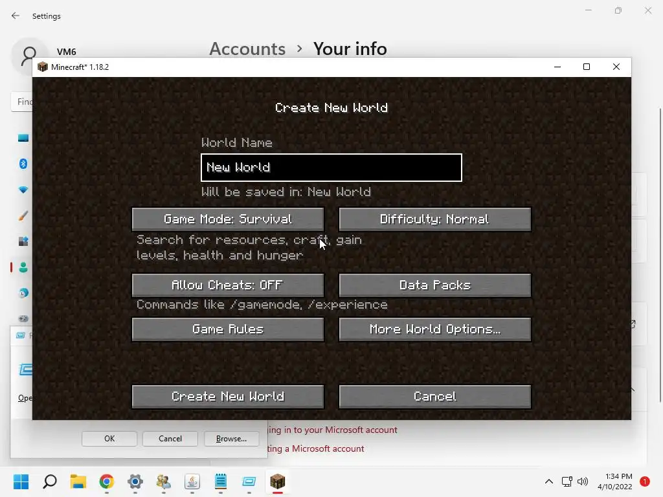
Task: Click Minecraft crafting table title icon
Action: [42, 67]
